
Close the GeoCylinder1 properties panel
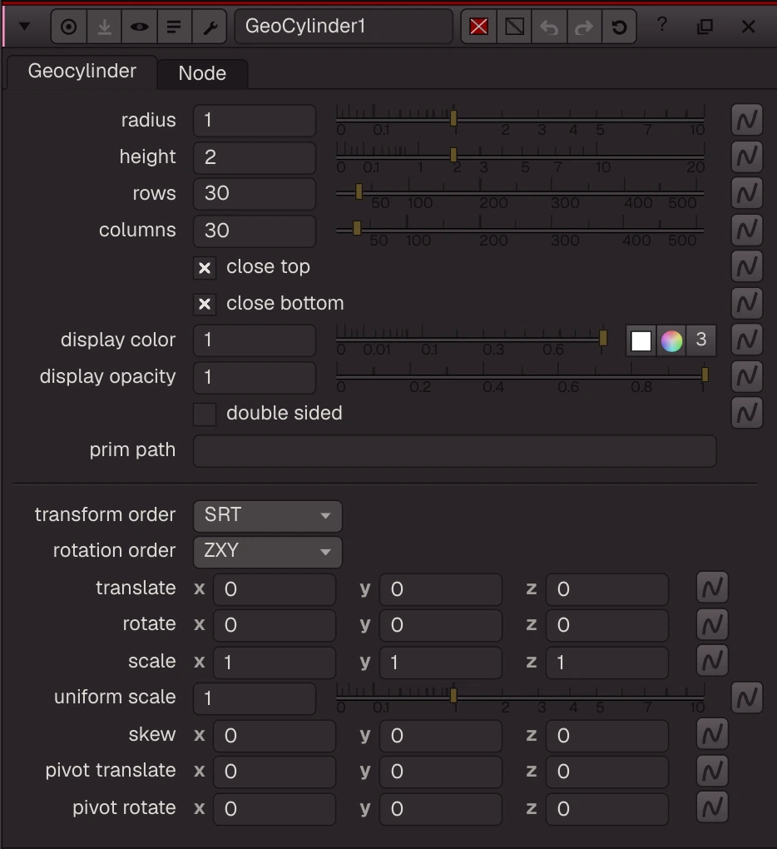point(749,26)
